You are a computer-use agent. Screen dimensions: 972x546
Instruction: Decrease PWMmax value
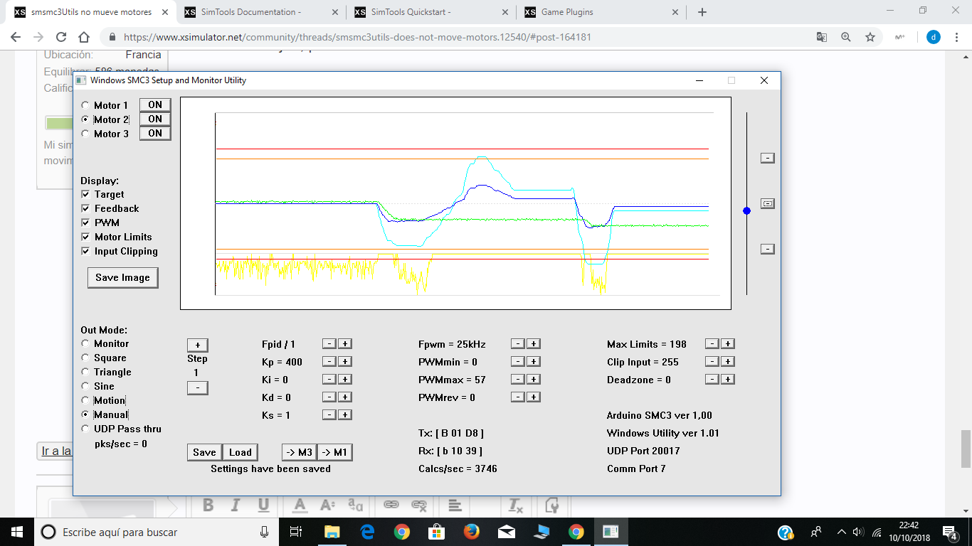tap(518, 379)
